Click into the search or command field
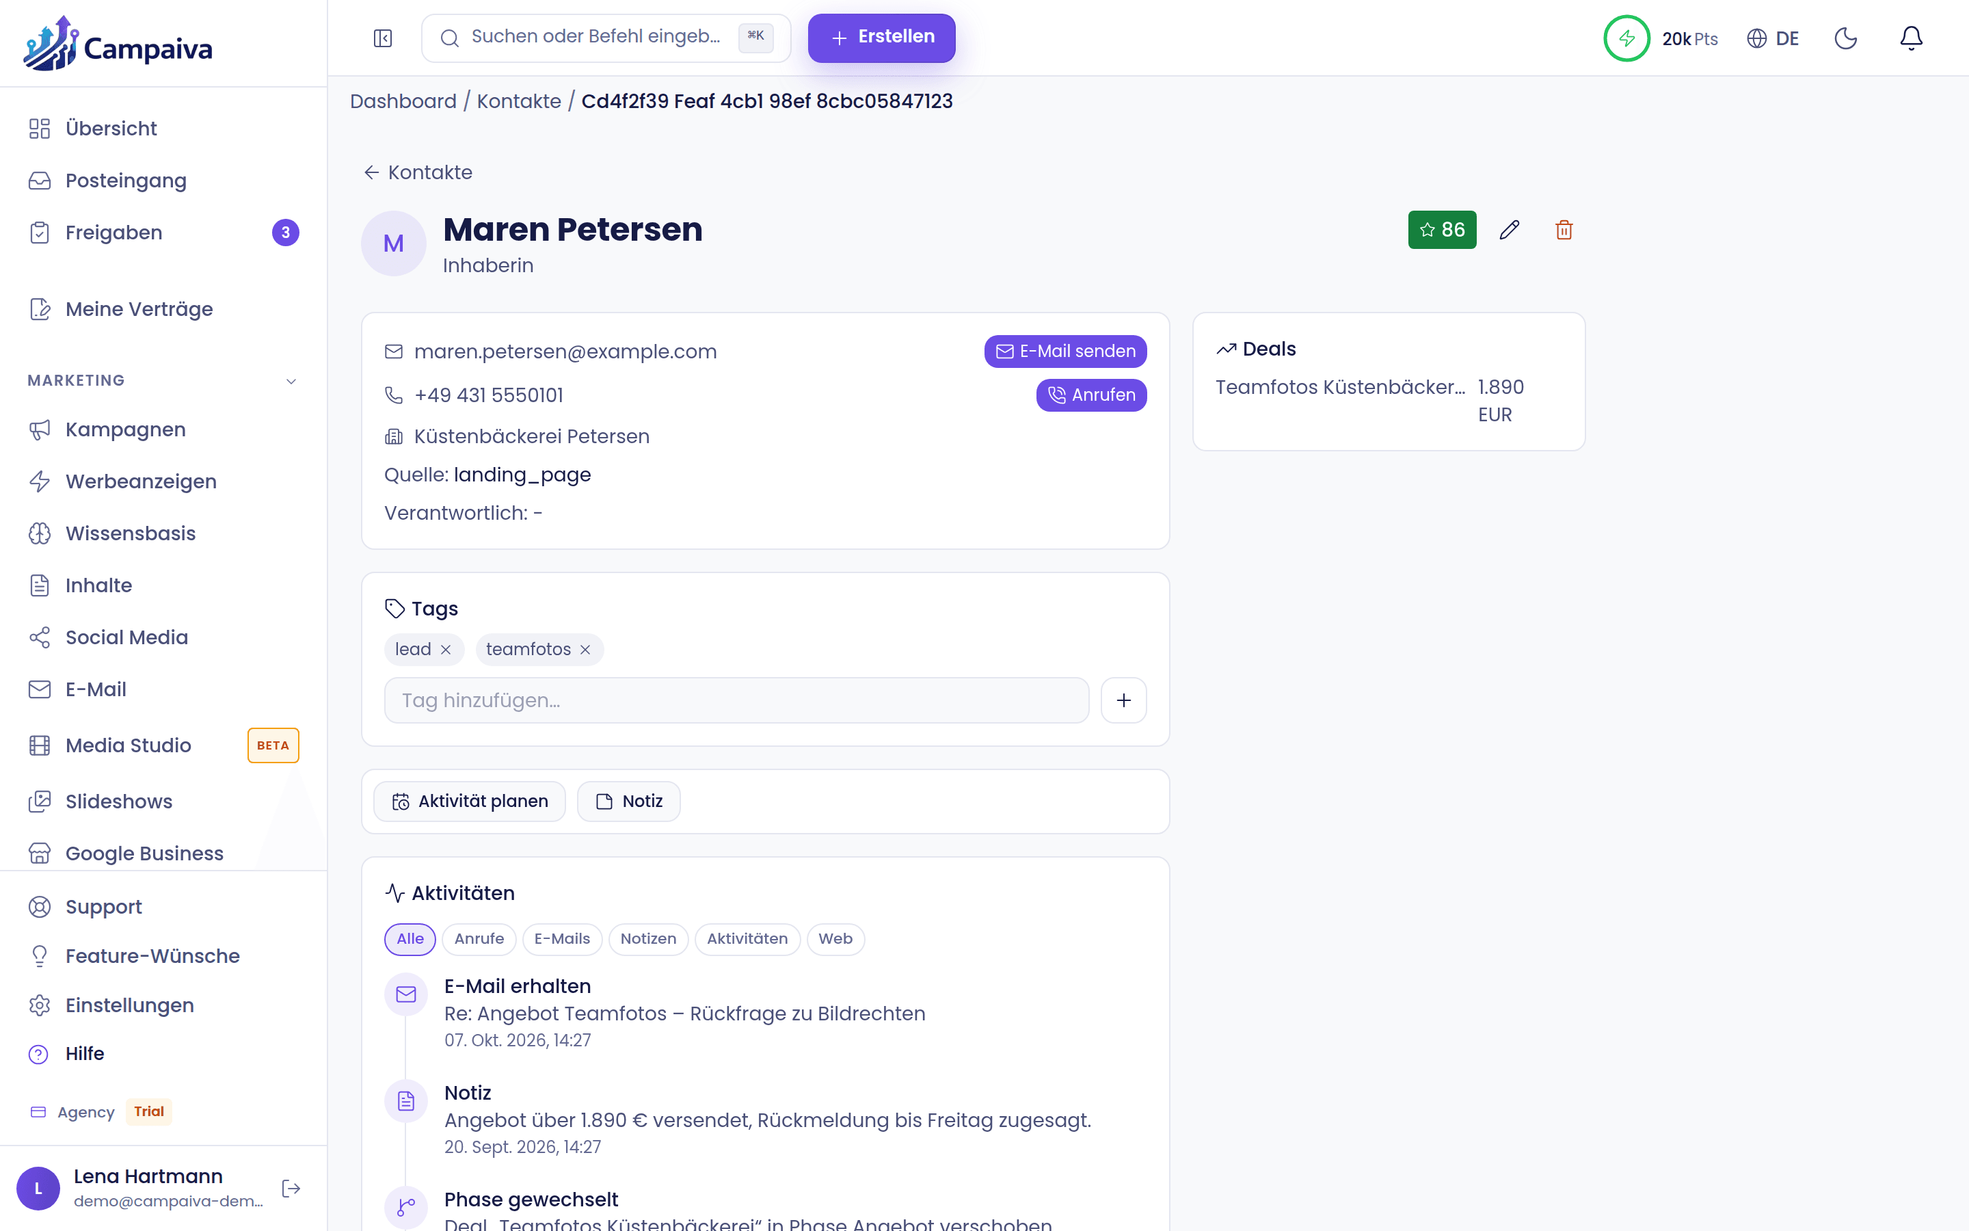Screen dimensions: 1969x1231 [x=606, y=38]
